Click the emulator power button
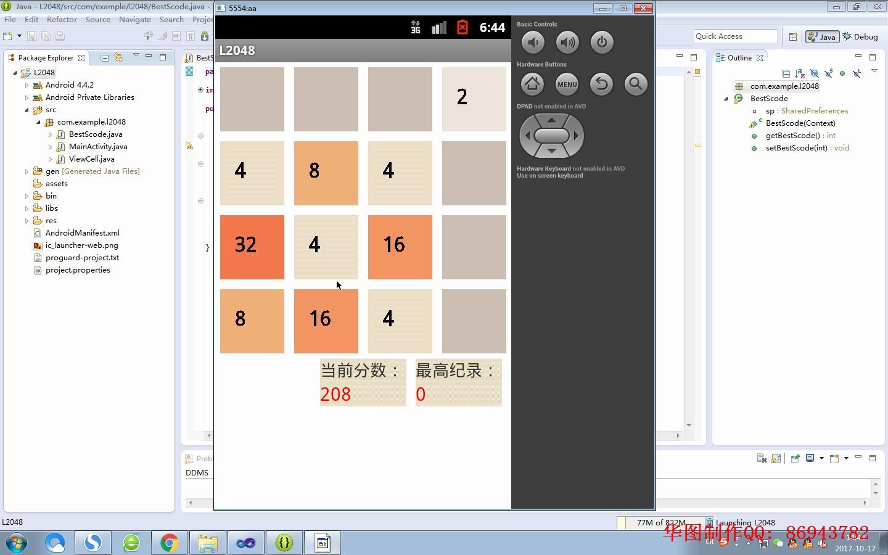The height and width of the screenshot is (555, 888). [602, 43]
